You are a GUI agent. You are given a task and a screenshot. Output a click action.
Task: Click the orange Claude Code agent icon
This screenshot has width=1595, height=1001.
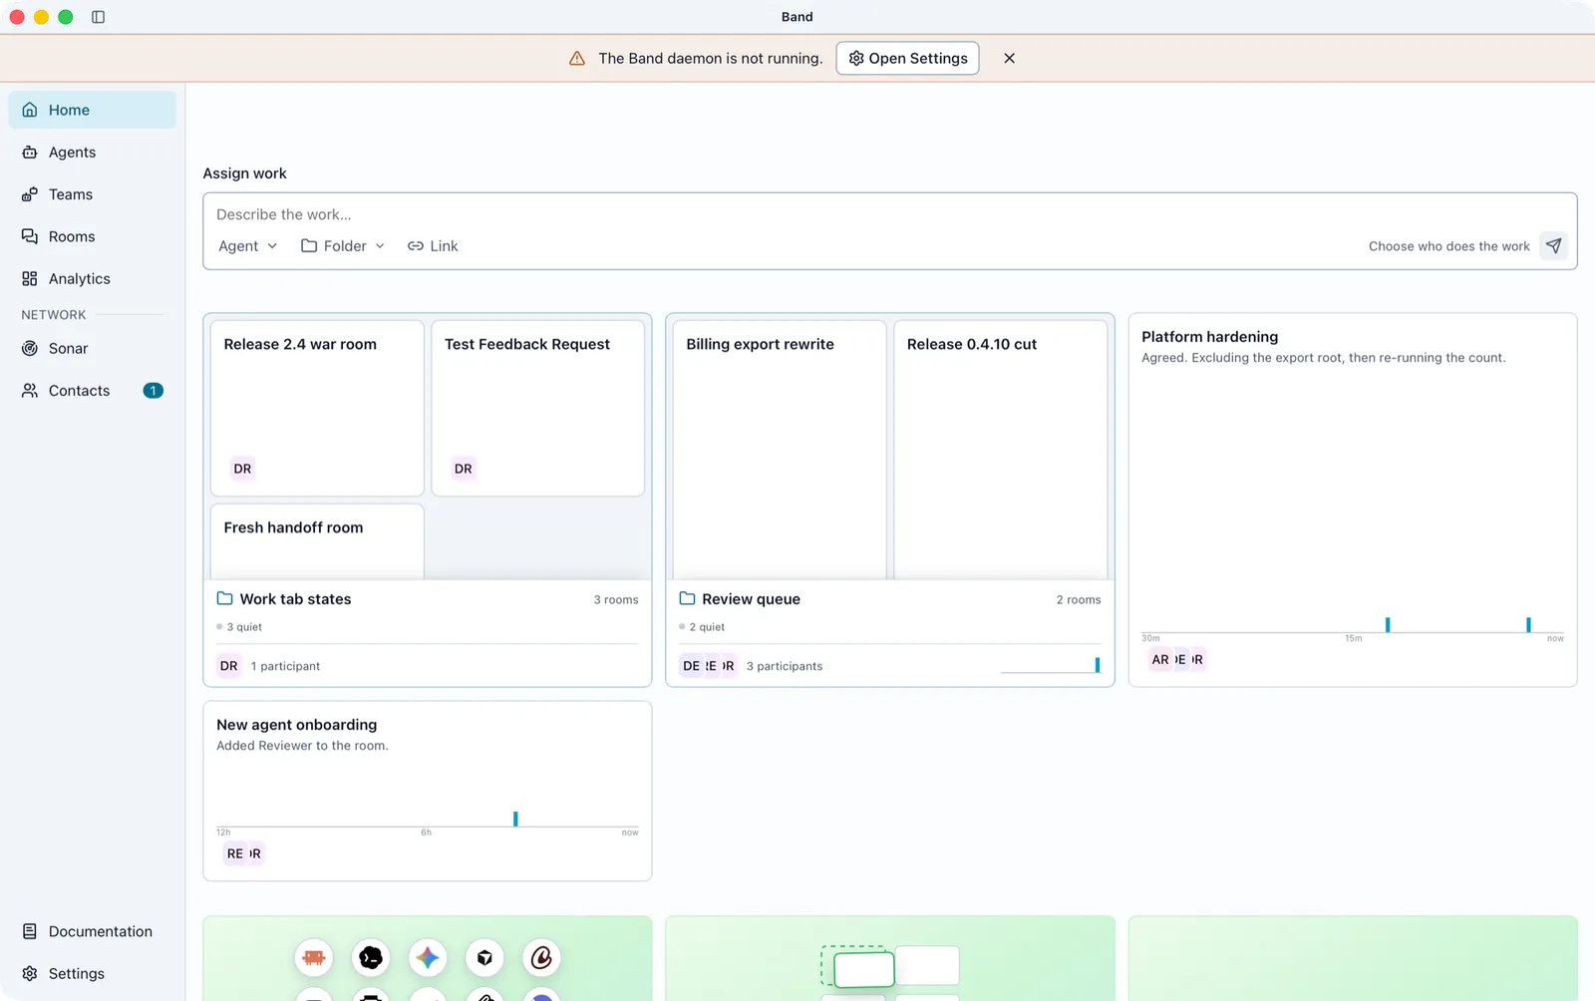[314, 957]
